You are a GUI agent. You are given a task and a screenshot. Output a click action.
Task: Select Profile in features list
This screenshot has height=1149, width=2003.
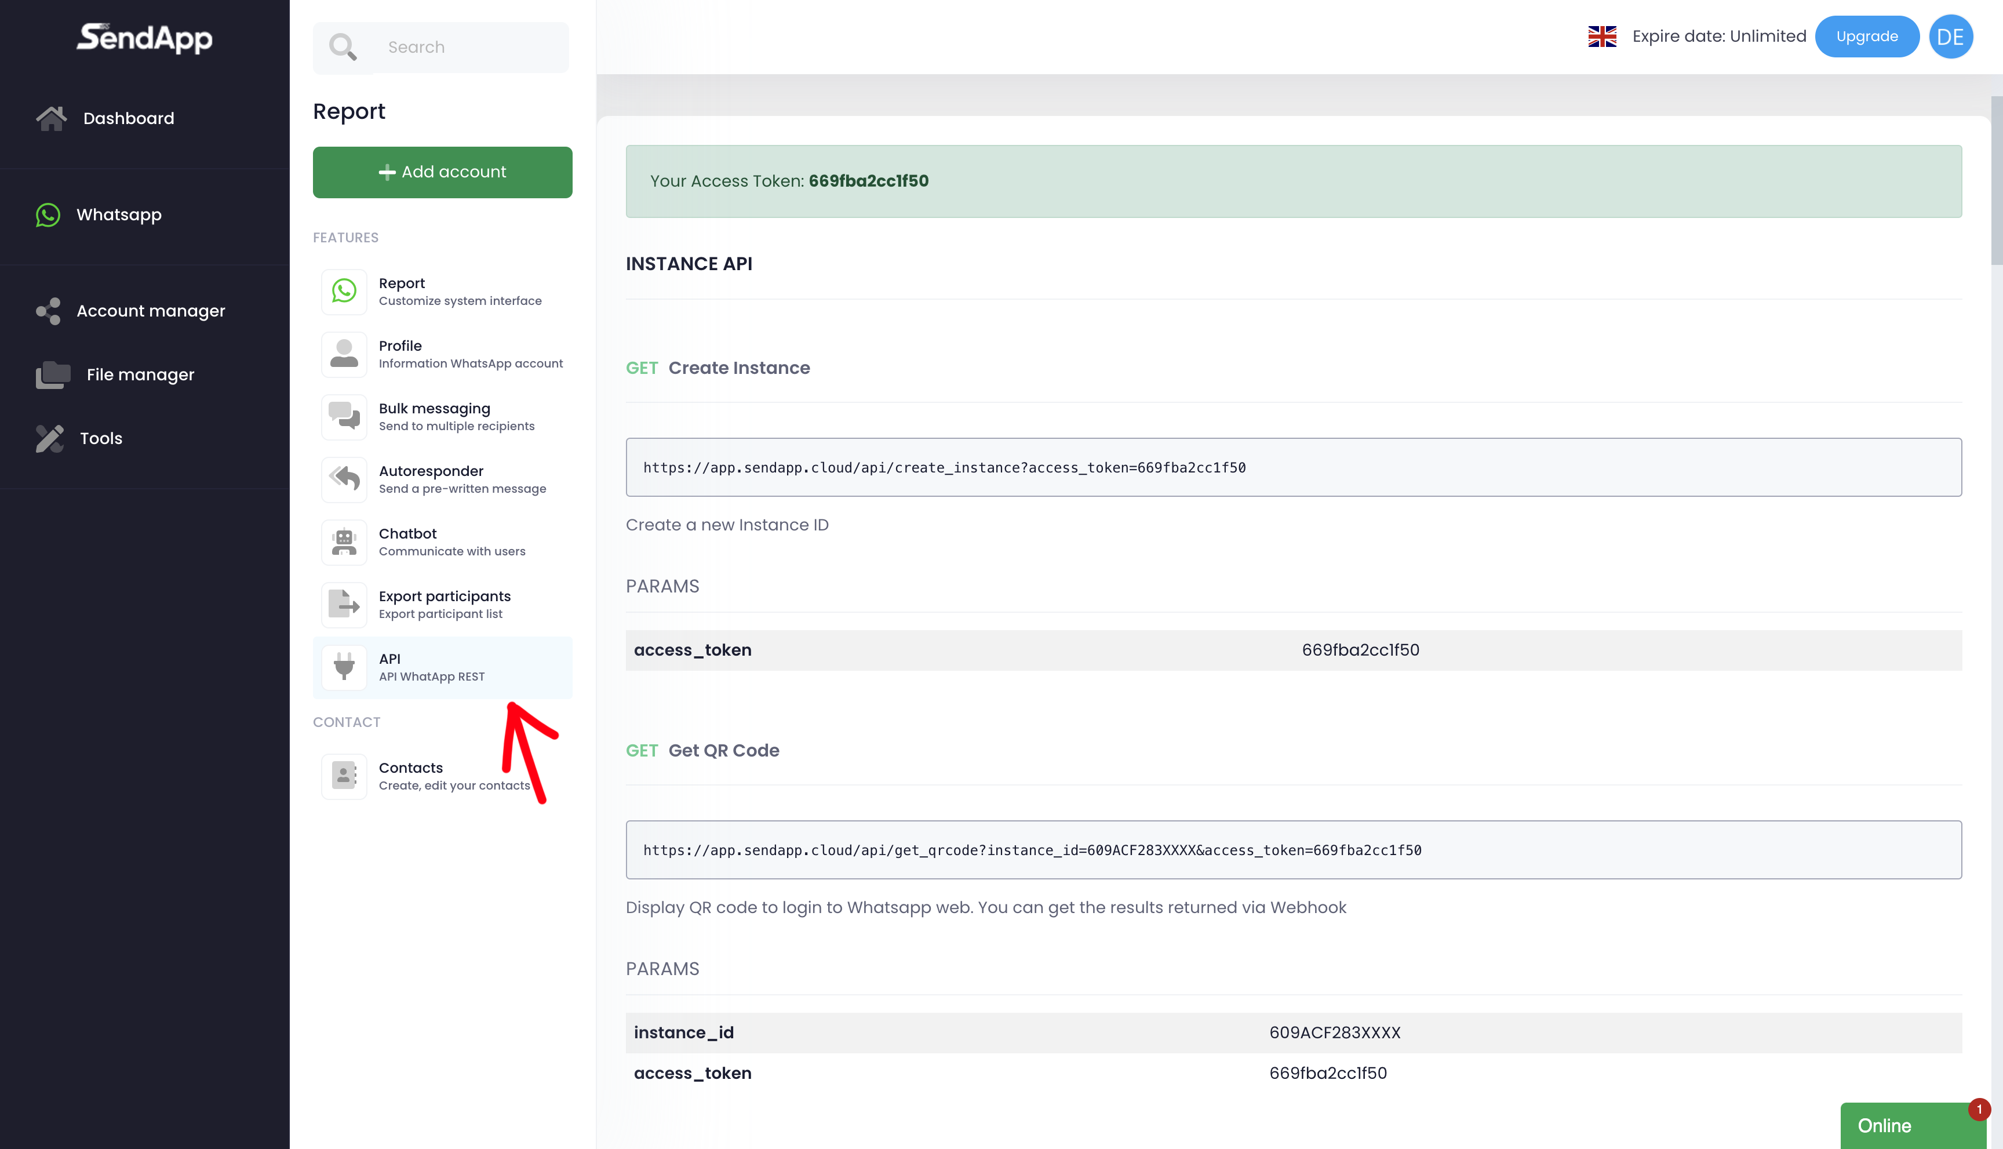pyautogui.click(x=469, y=354)
